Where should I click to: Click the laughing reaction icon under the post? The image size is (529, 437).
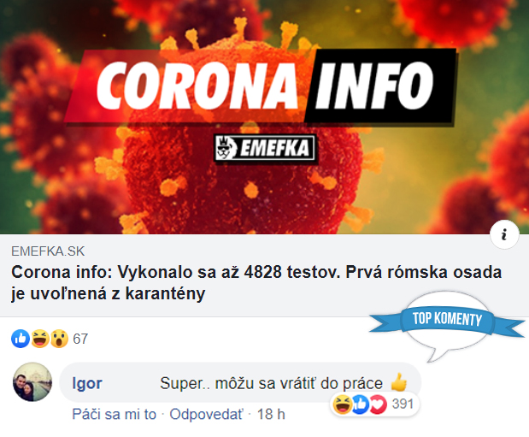click(40, 339)
